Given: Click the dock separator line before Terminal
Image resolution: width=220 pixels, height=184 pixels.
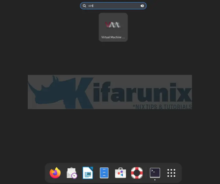Looking at the screenshot, I should pyautogui.click(x=146, y=173).
